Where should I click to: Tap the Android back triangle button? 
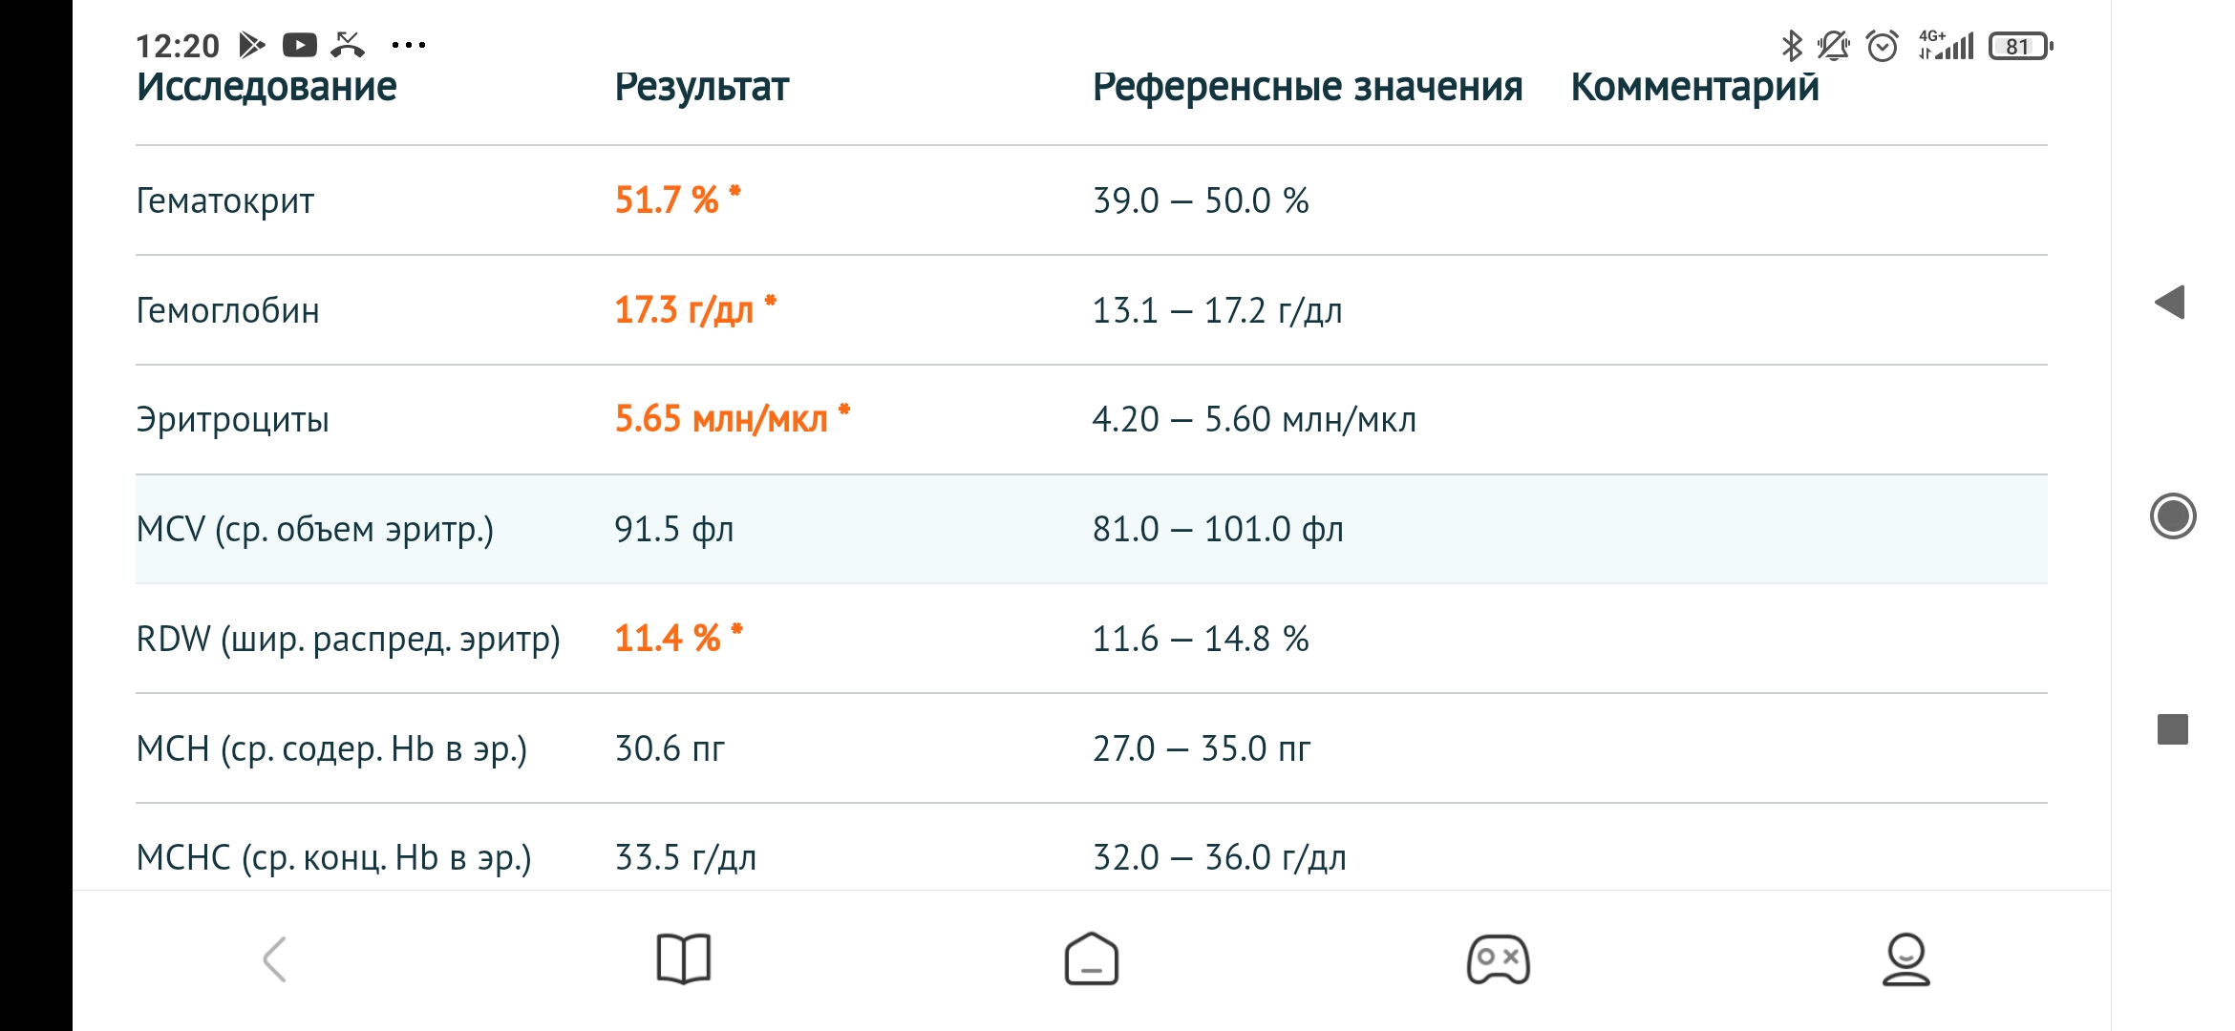2170,303
